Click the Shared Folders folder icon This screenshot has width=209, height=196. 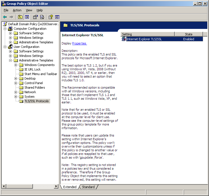pyautogui.click(x=21, y=88)
